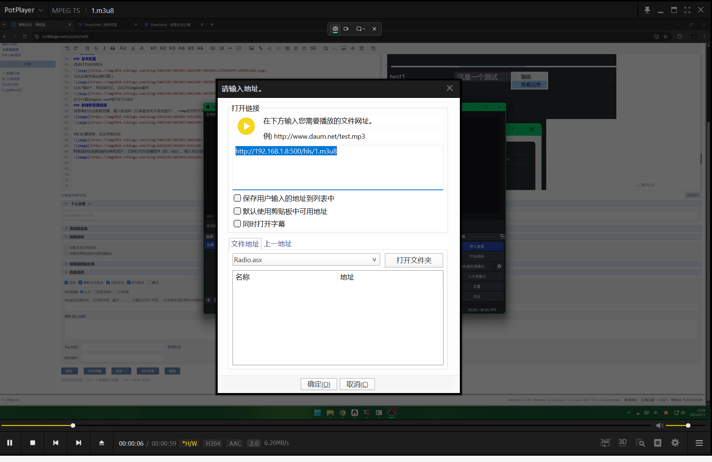
Task: Pause playback with the PotPlayer pause button
Action: click(10, 443)
